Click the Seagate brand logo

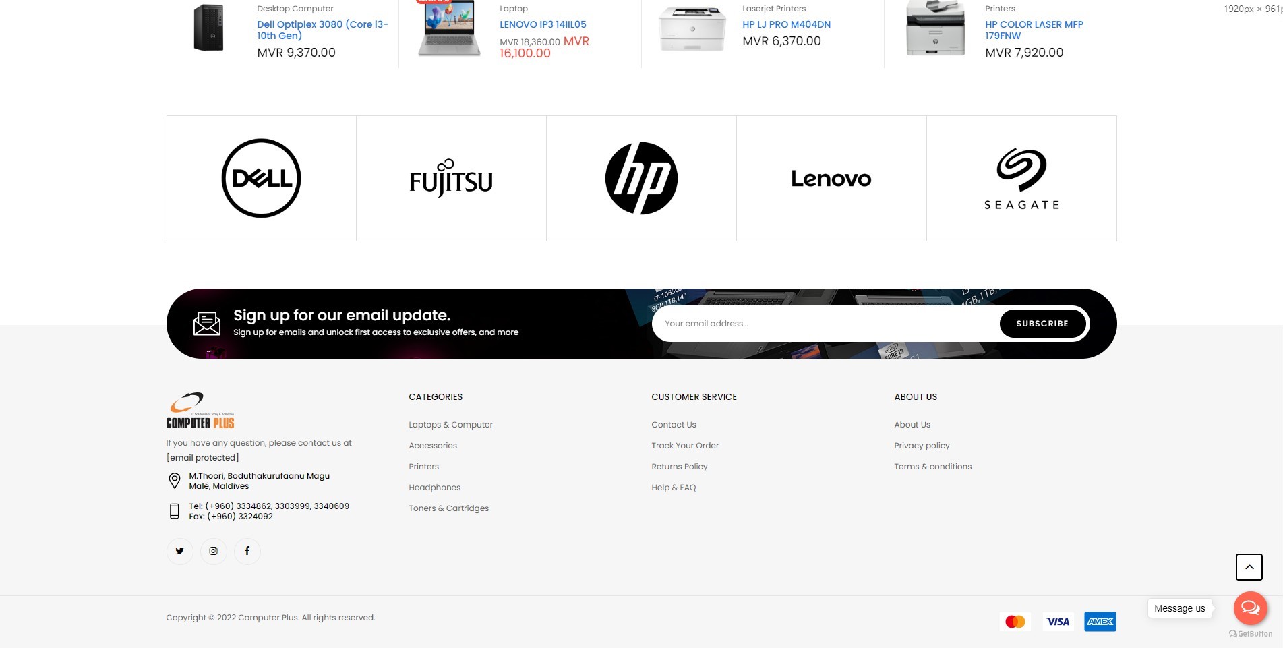pyautogui.click(x=1021, y=179)
